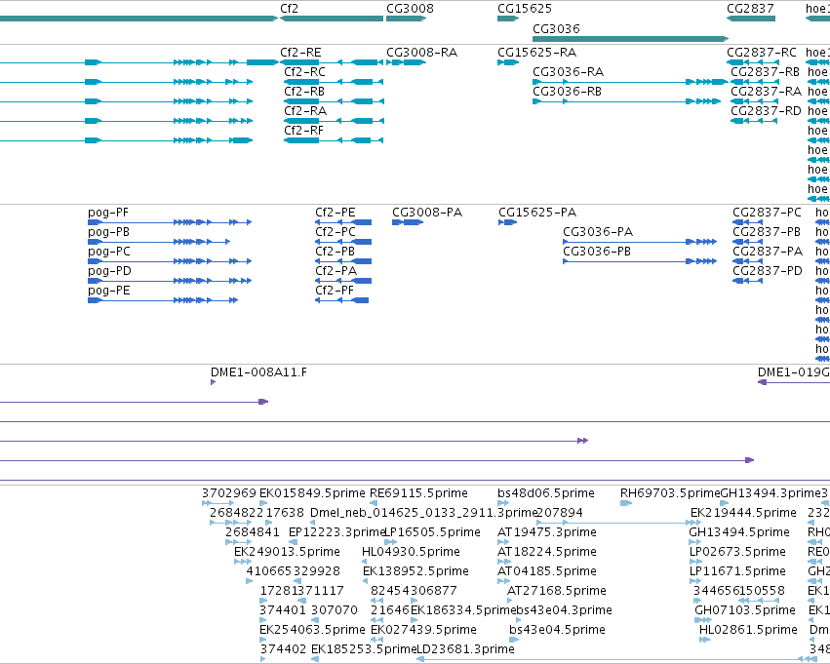Open the CG2837 gene feature
The width and height of the screenshot is (830, 664).
pyautogui.click(x=751, y=19)
